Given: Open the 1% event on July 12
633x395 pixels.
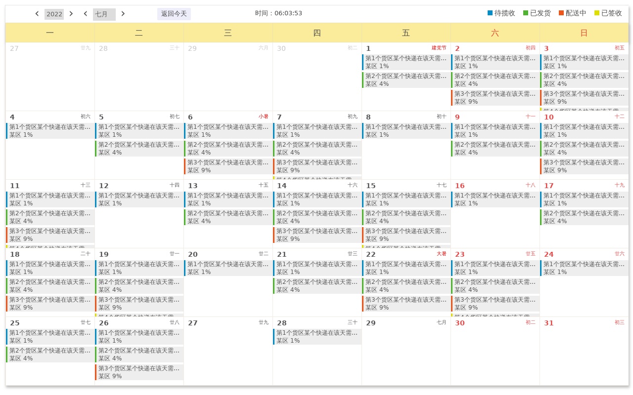Looking at the screenshot, I should click(x=139, y=199).
